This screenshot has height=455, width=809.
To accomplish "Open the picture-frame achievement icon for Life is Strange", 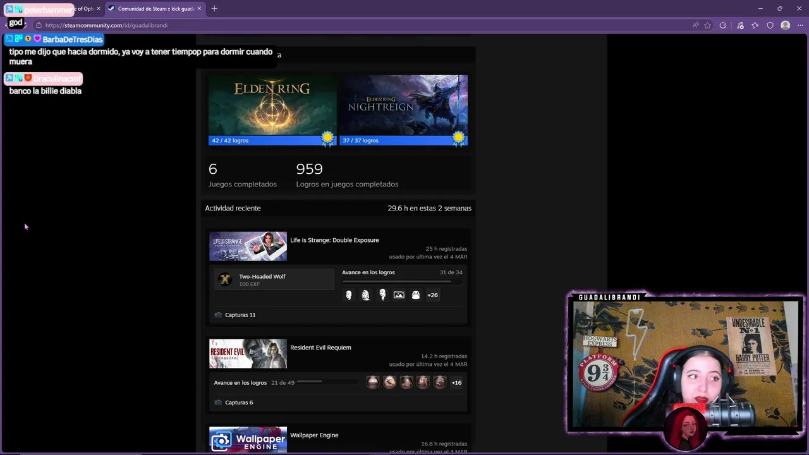I will coord(399,295).
